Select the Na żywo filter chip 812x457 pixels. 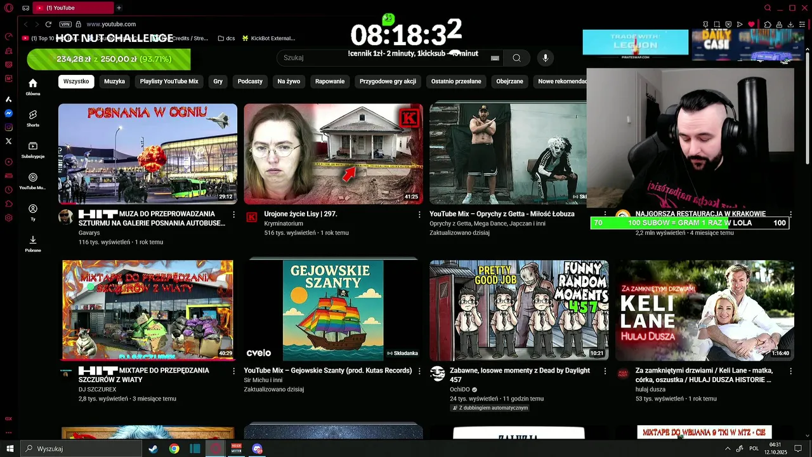pyautogui.click(x=289, y=81)
